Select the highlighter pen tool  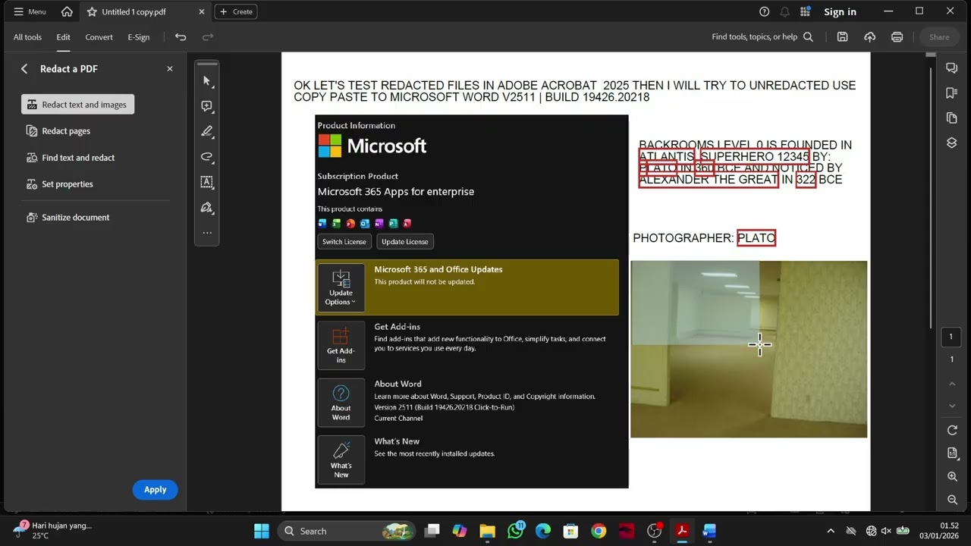tap(207, 132)
